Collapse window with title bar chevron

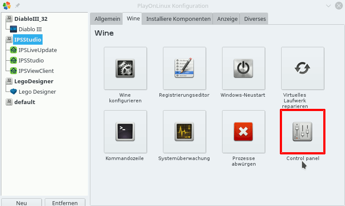(x=328, y=6)
